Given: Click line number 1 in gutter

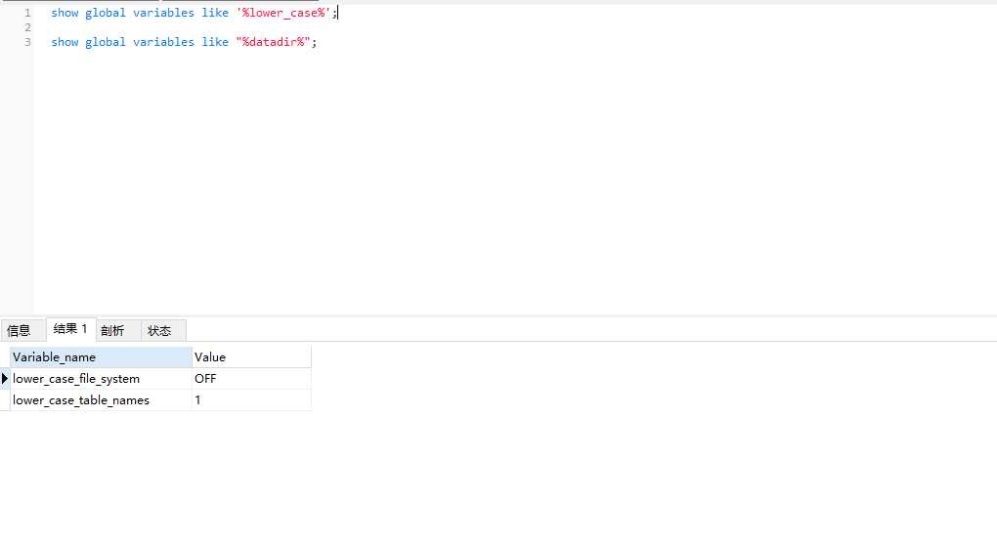Looking at the screenshot, I should pos(27,13).
